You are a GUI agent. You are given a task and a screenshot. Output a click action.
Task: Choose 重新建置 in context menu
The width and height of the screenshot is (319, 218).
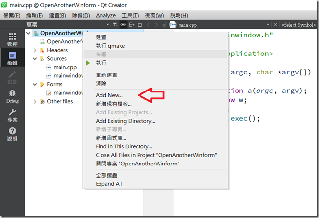pyautogui.click(x=156, y=75)
